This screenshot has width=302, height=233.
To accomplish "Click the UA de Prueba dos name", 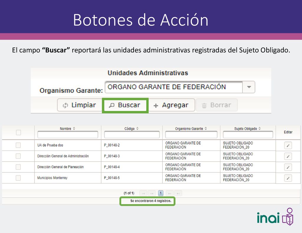I will (50, 145).
